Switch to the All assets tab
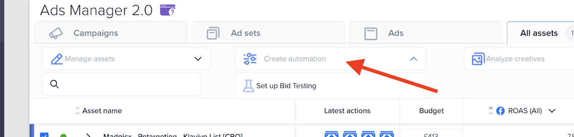 click(539, 33)
